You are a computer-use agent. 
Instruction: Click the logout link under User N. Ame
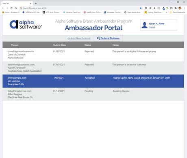[152, 27]
